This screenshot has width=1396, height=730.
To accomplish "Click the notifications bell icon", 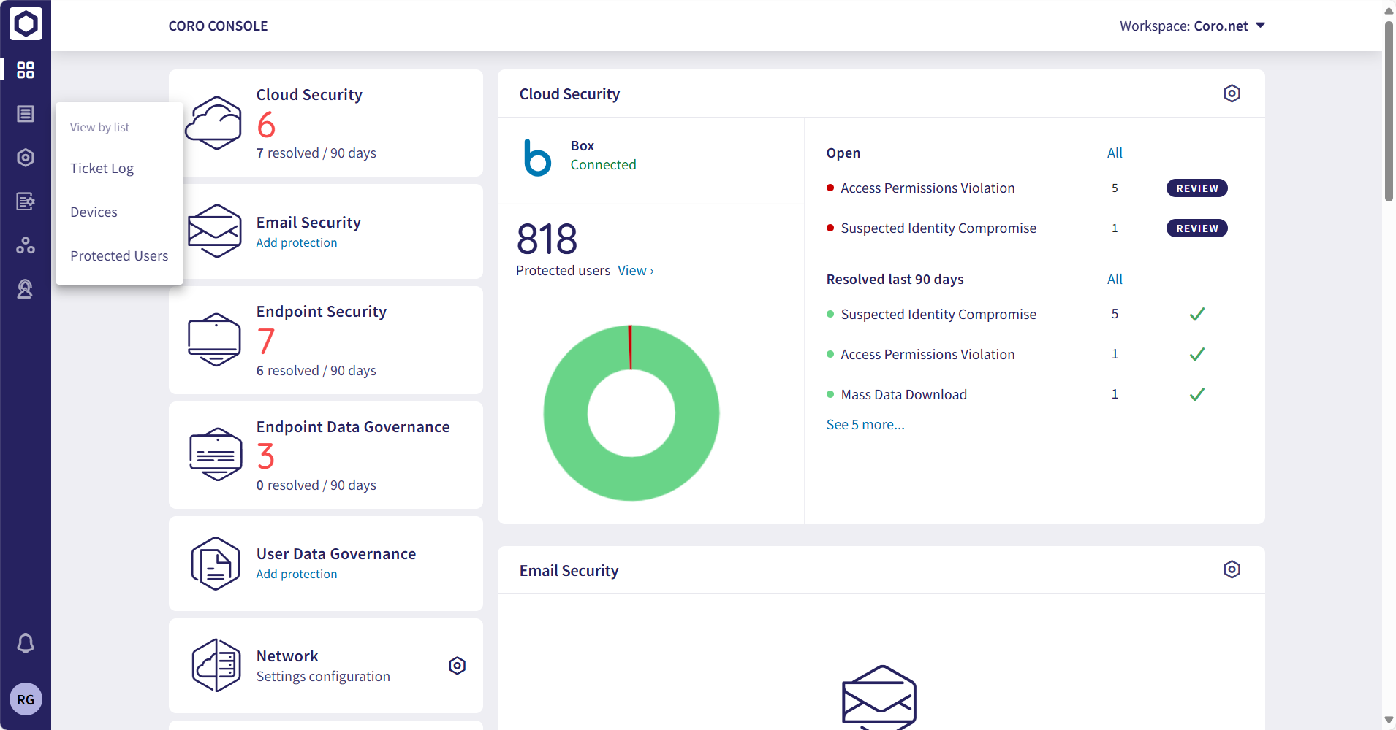I will pyautogui.click(x=26, y=643).
